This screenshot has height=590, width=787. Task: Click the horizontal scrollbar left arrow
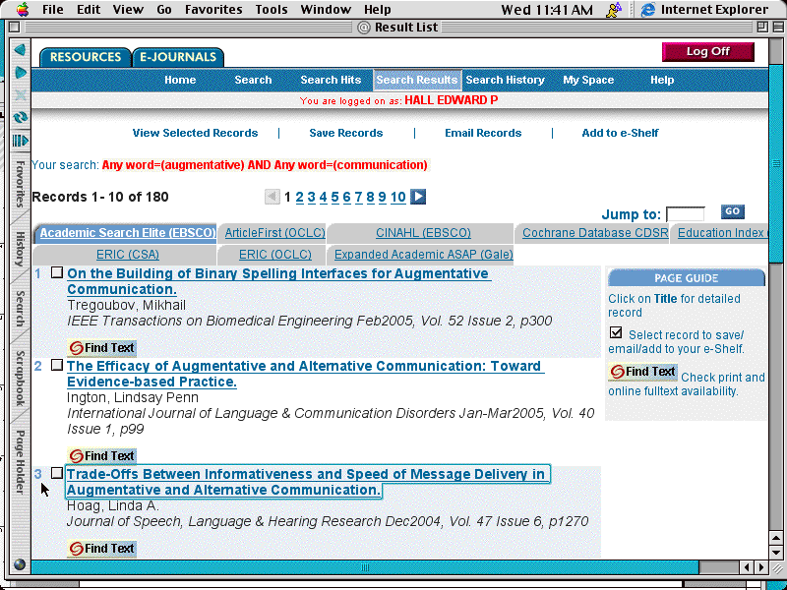[747, 567]
